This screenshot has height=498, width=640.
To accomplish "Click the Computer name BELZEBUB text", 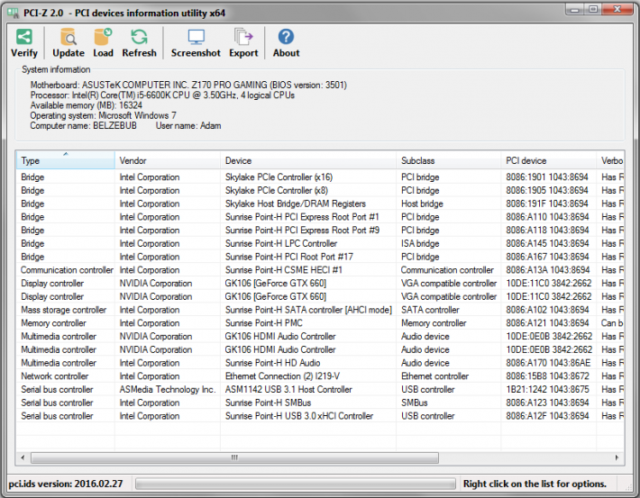I will click(83, 125).
